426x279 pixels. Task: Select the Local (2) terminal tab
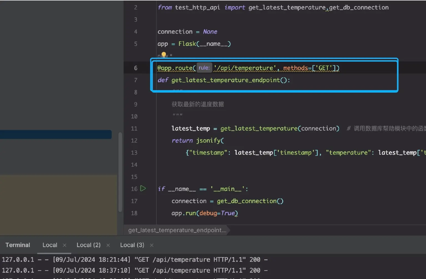[88, 245]
